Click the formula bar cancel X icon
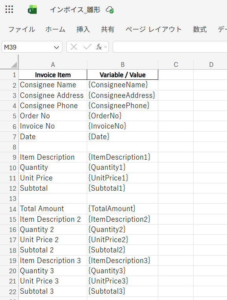 (x=74, y=47)
